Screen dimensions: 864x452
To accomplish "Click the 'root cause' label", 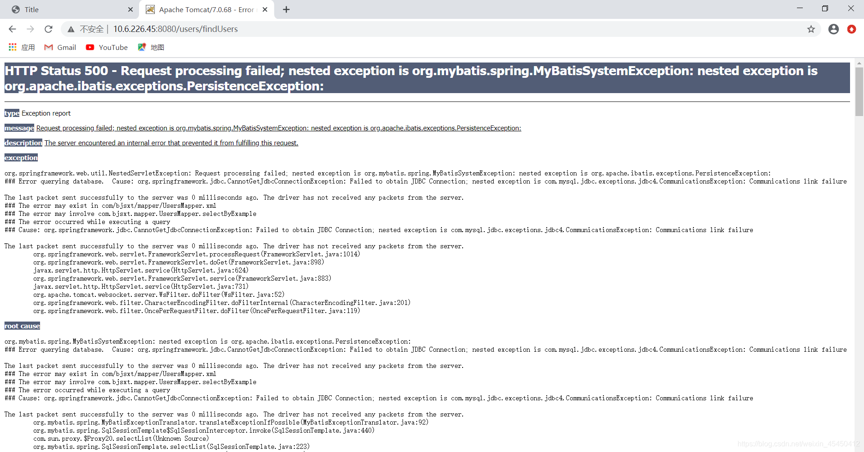I will [22, 326].
